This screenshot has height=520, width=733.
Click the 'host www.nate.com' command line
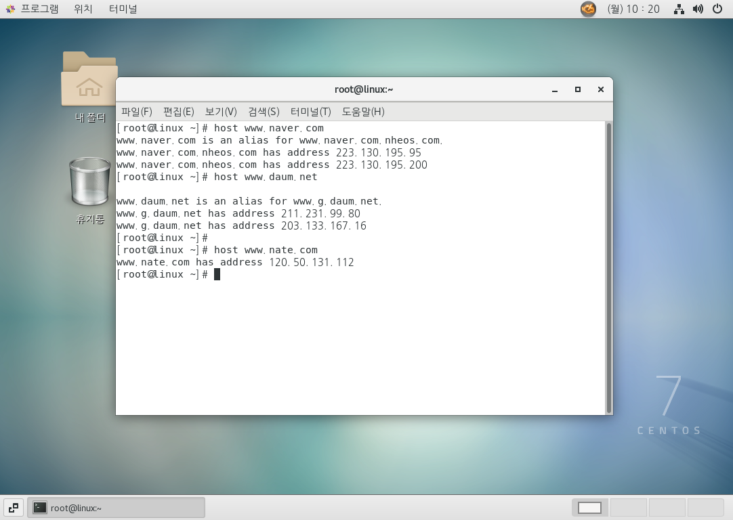click(x=266, y=249)
